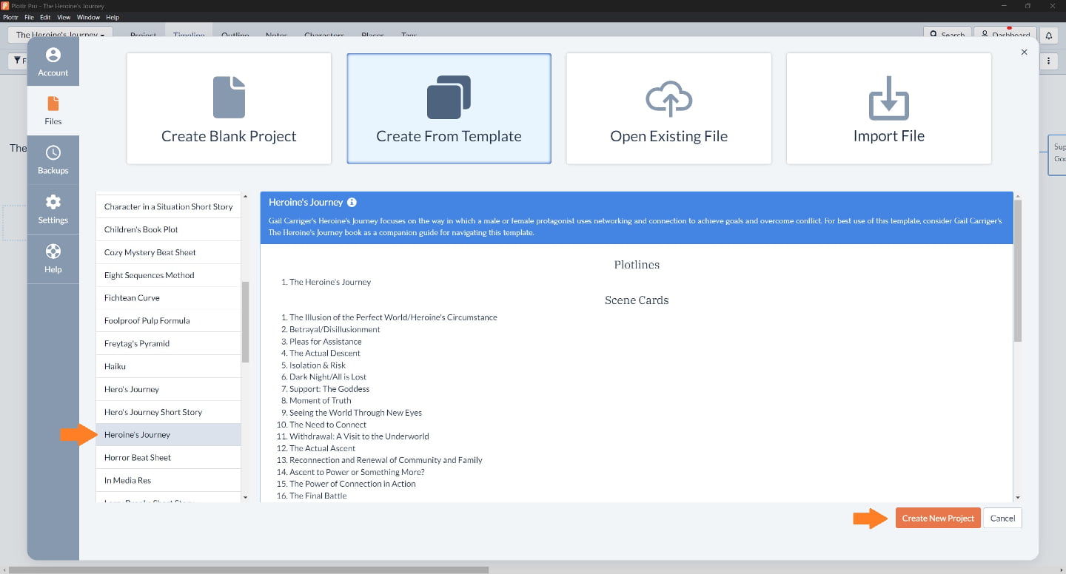Click info icon beside Heroine's Journey title

point(352,202)
